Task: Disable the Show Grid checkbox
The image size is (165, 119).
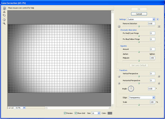Action: (x=76, y=113)
